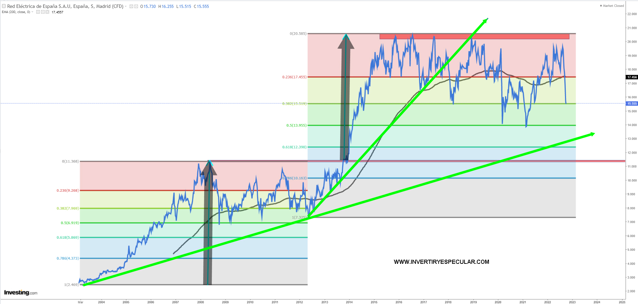Toggle visibility eye for Red Eléctrica series
The height and width of the screenshot is (304, 638).
131,7
